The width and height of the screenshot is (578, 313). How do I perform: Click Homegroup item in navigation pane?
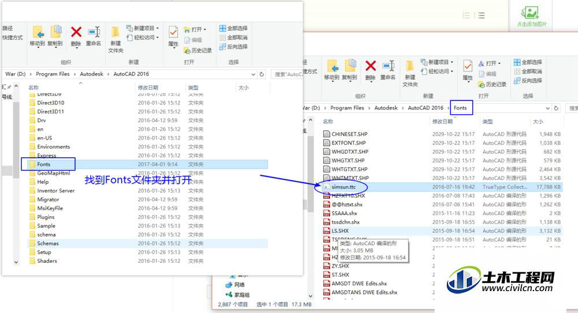(238, 295)
